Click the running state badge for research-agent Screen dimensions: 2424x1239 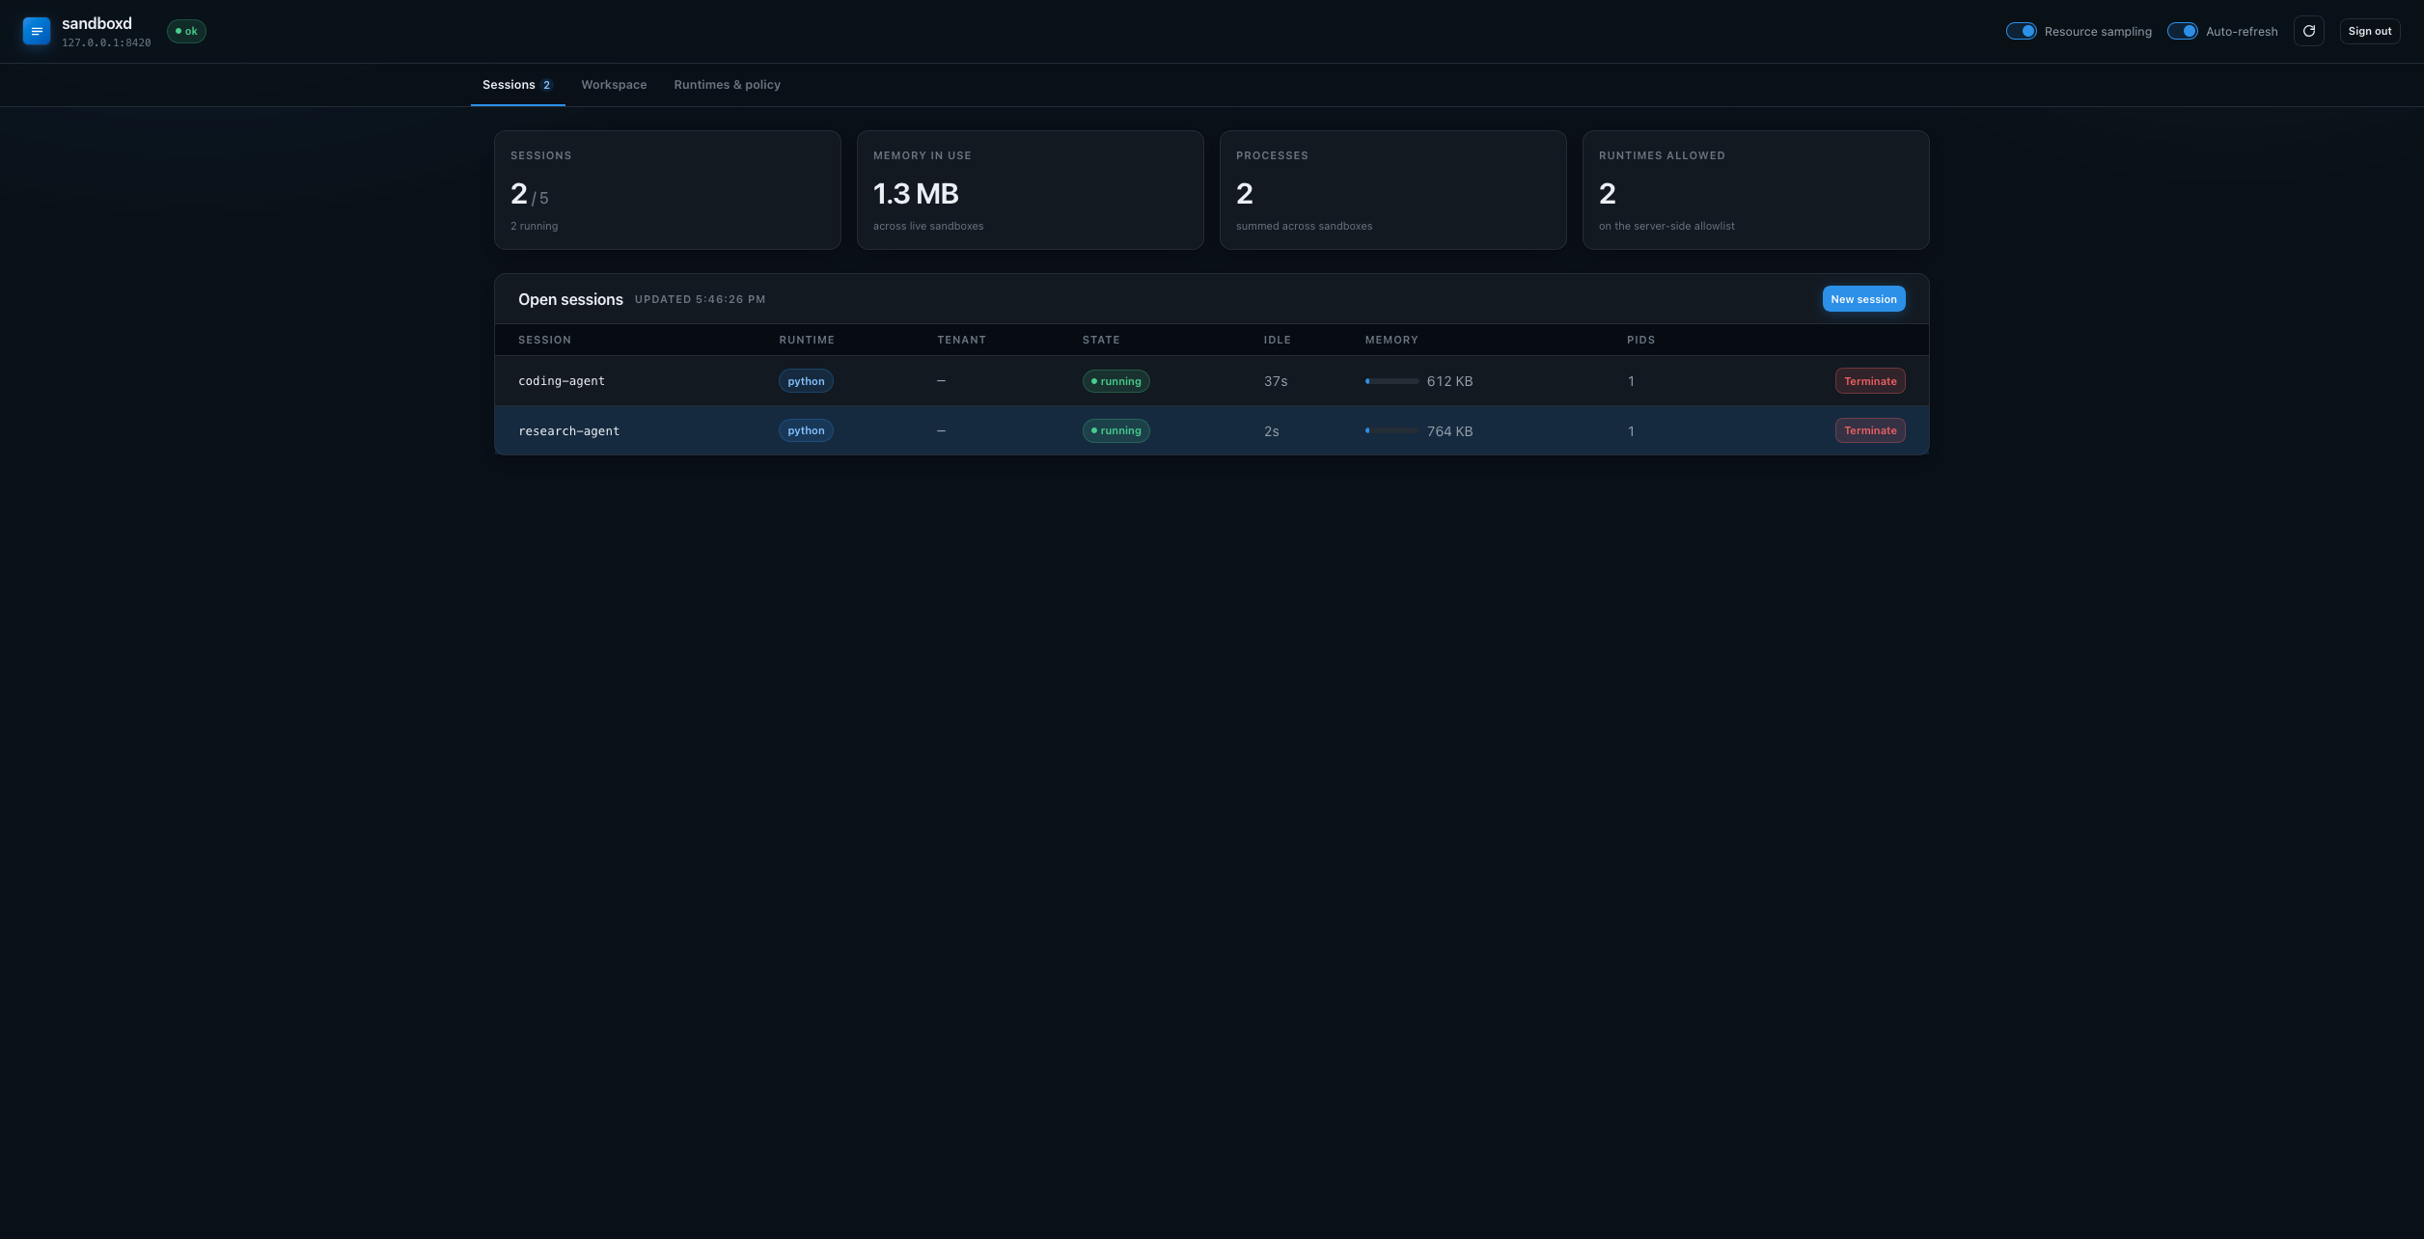click(x=1116, y=430)
